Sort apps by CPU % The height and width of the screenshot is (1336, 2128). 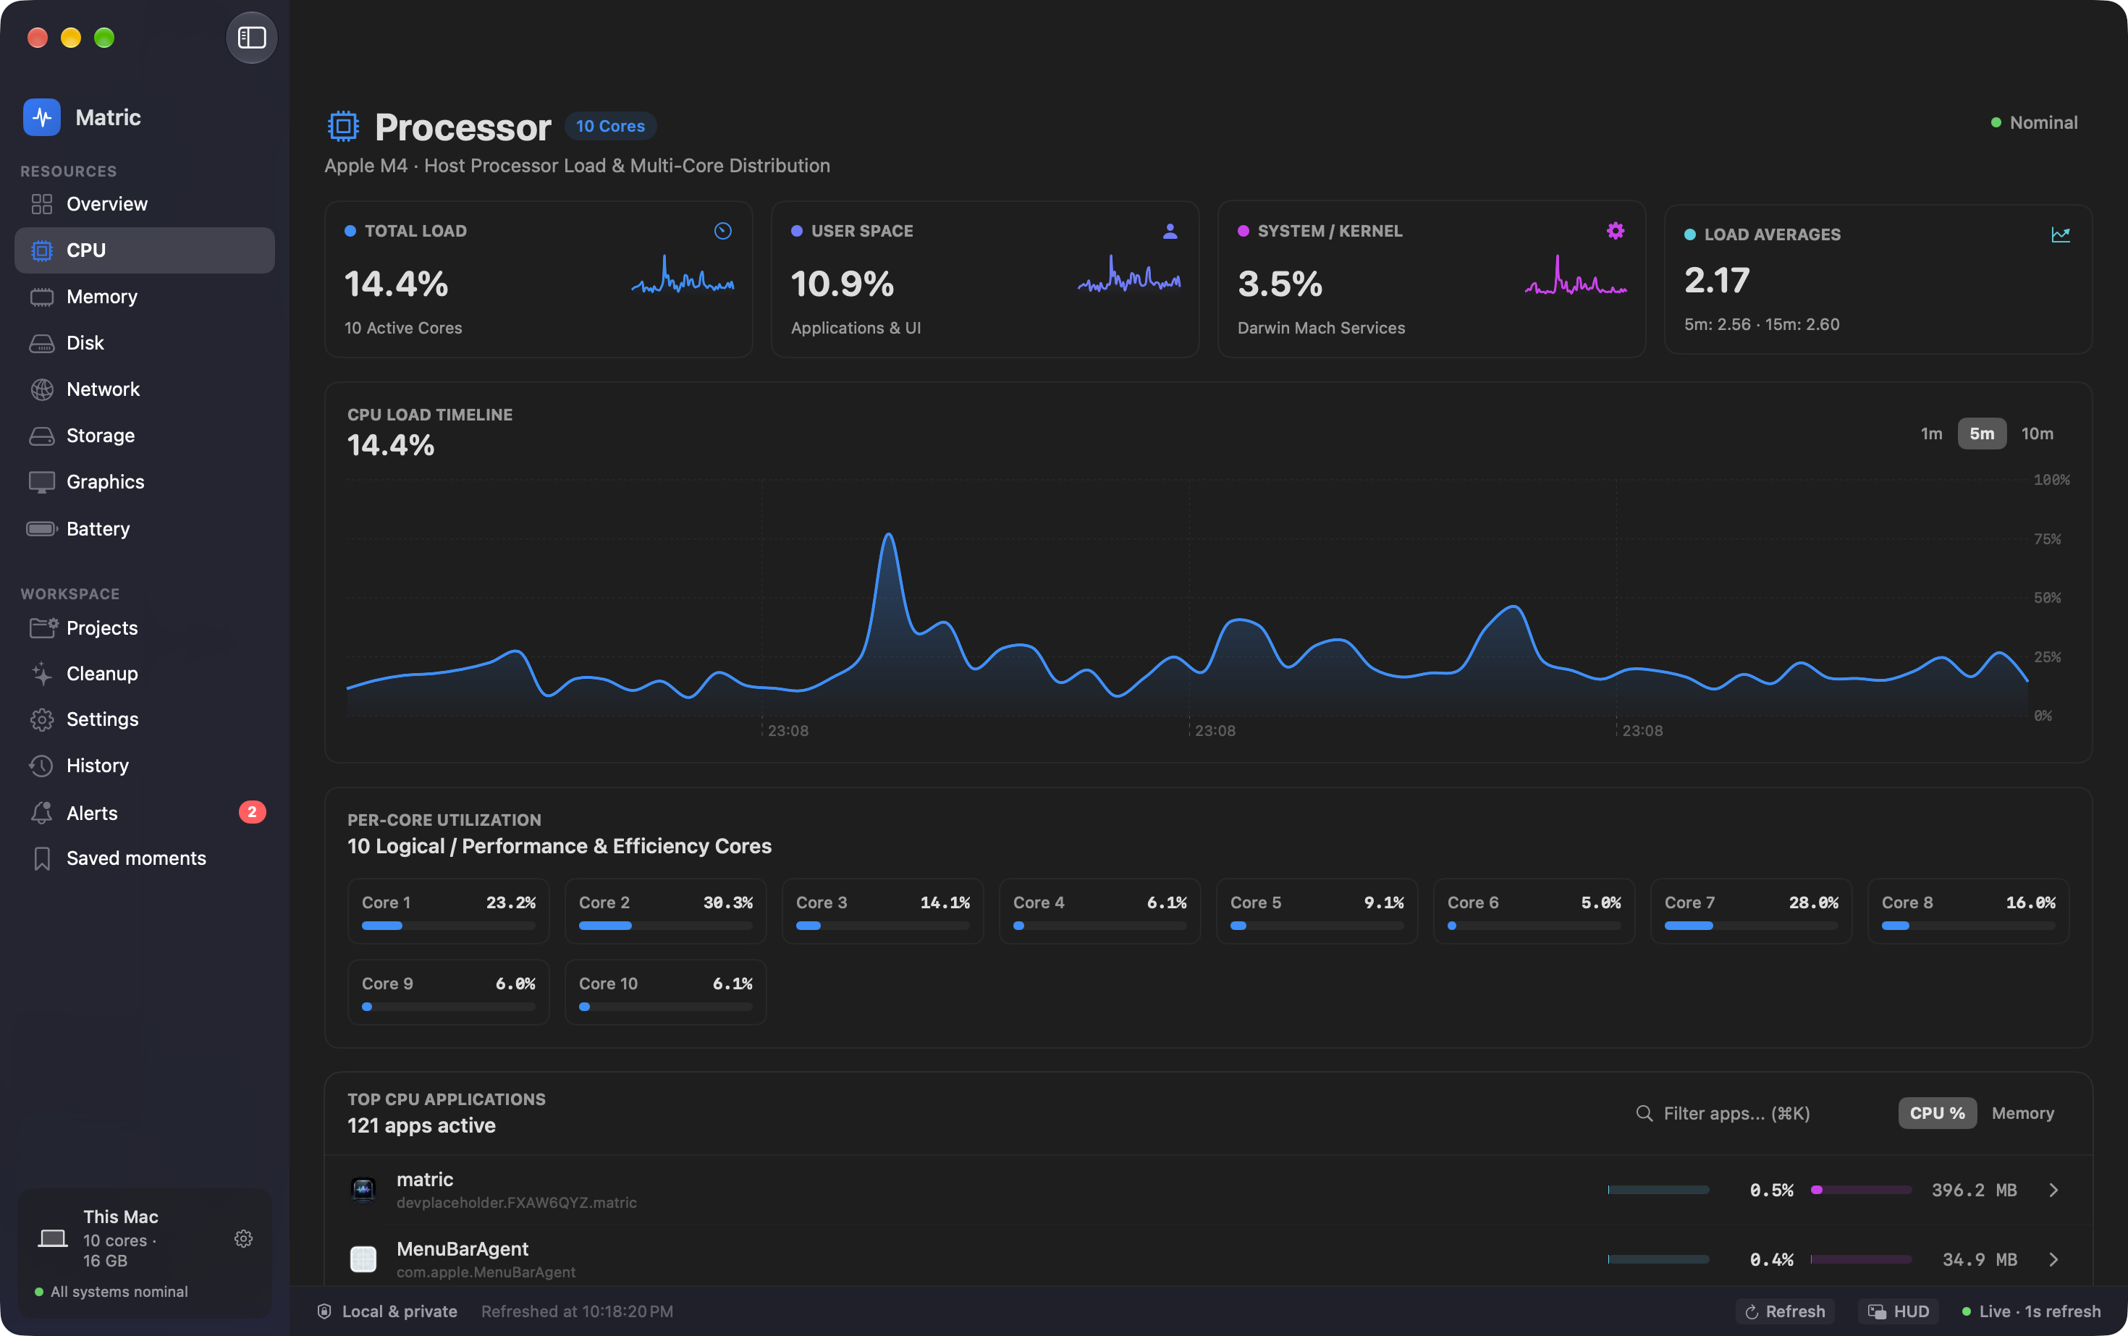(x=1937, y=1113)
